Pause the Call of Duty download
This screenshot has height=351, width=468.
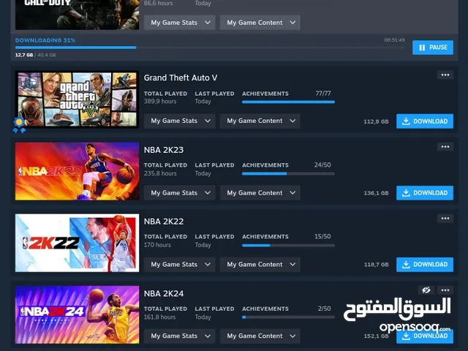point(433,48)
